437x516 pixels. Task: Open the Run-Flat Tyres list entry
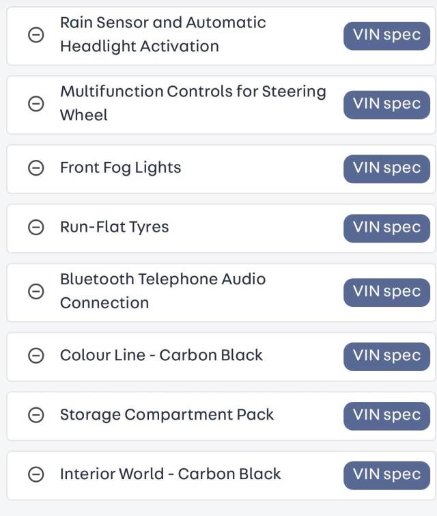[221, 228]
